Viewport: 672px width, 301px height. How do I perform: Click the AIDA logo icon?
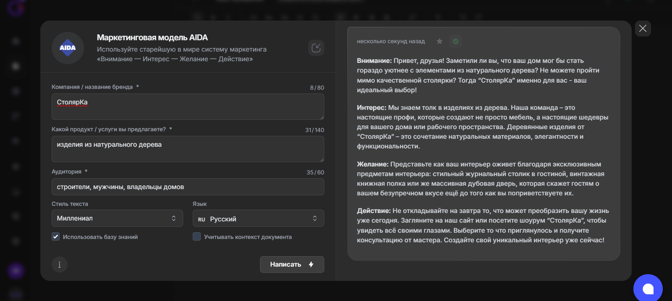point(68,48)
